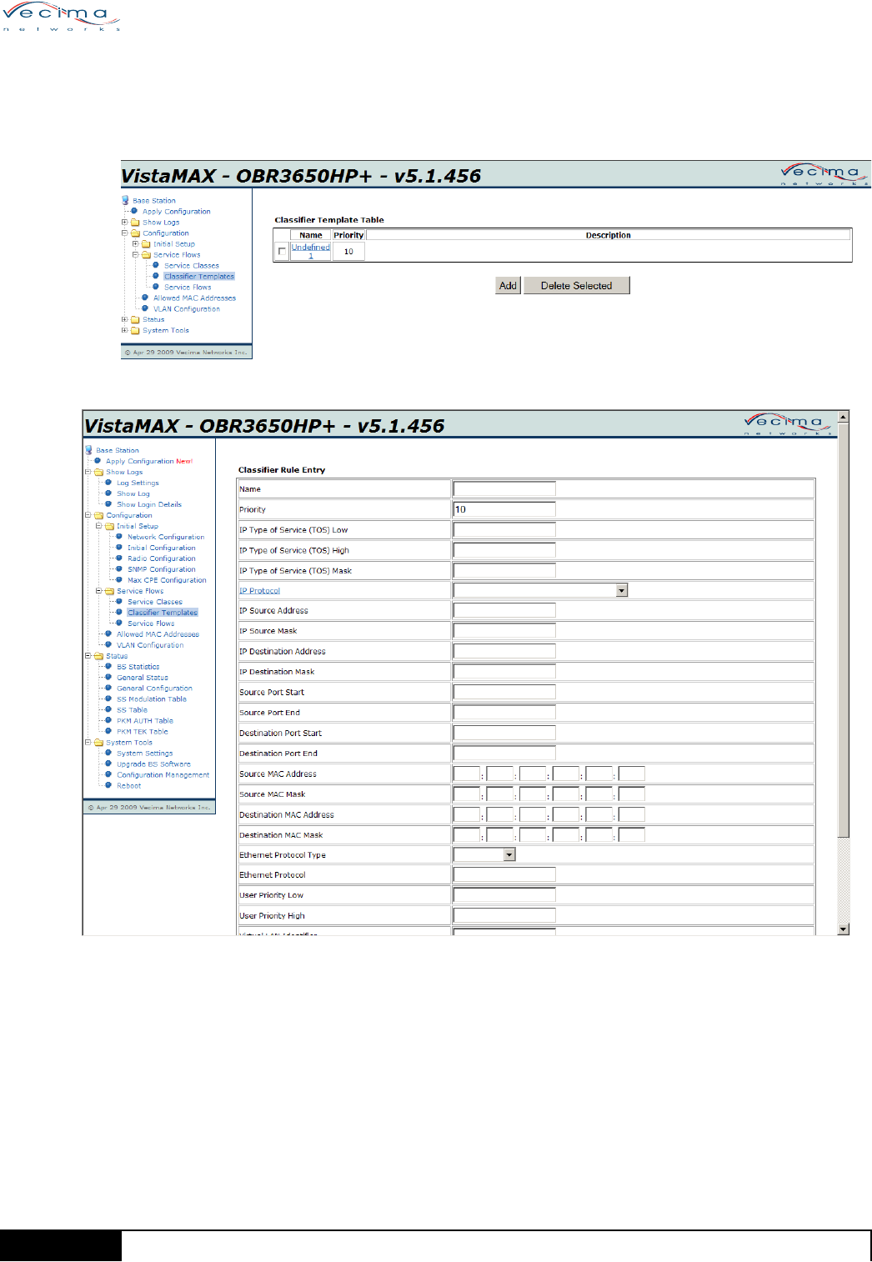Click the User Priority Low field

coord(504,895)
